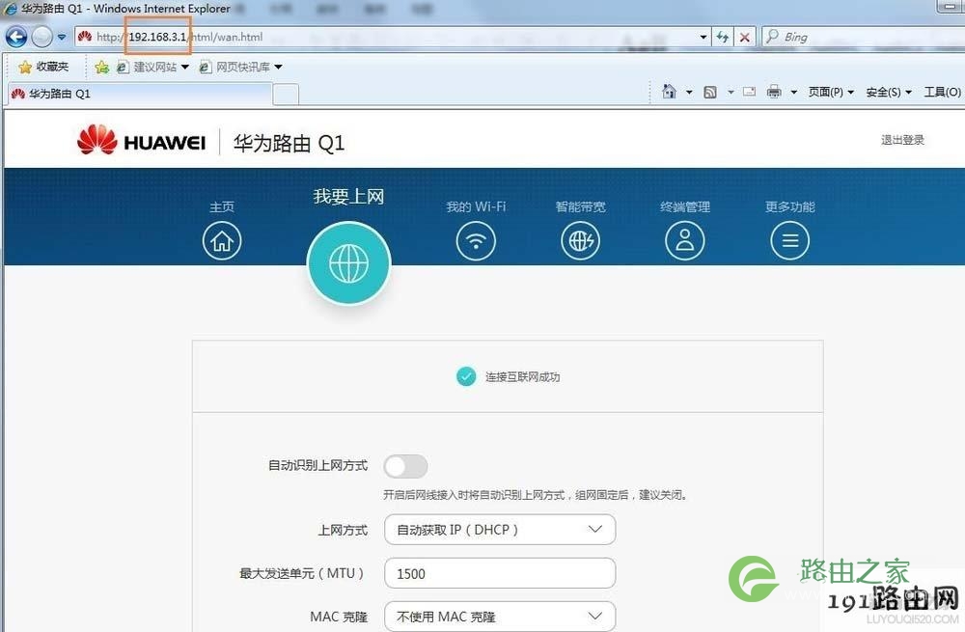Click the 最大发送单元 (MTU) label

coord(301,573)
